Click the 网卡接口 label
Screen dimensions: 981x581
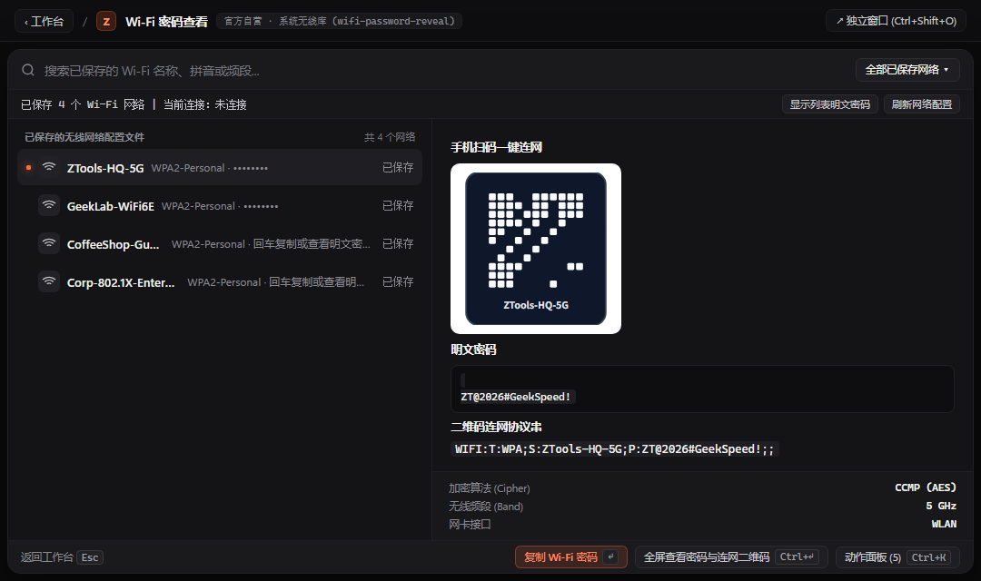click(470, 524)
